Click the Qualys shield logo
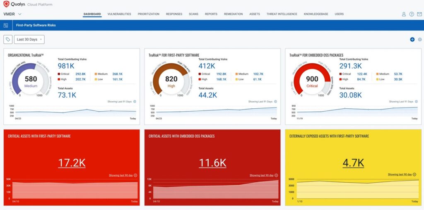Viewport: 424px width, 210px height. click(x=6, y=4)
